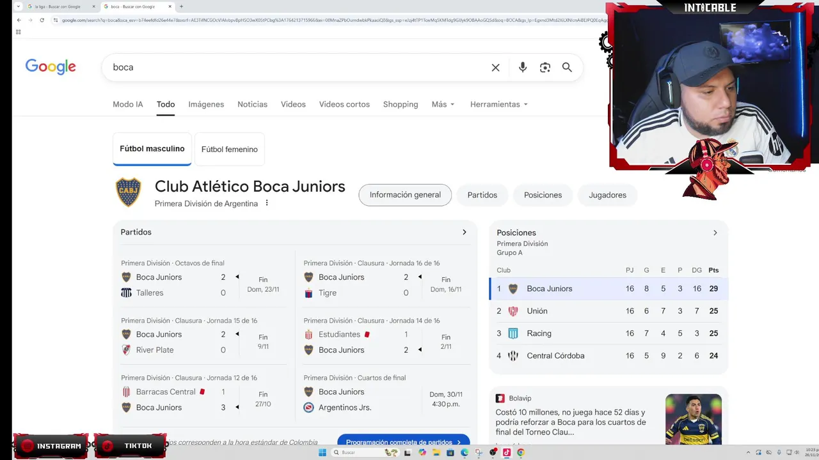Open the Barracas Central vs Boca Juniors match
The height and width of the screenshot is (460, 819).
pos(204,395)
